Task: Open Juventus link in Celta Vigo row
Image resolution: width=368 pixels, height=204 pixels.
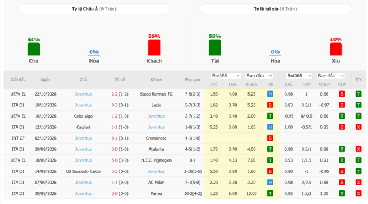Action: click(156, 116)
